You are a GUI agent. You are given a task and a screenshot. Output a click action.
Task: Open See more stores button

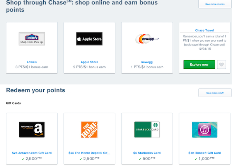pyautogui.click(x=215, y=4)
